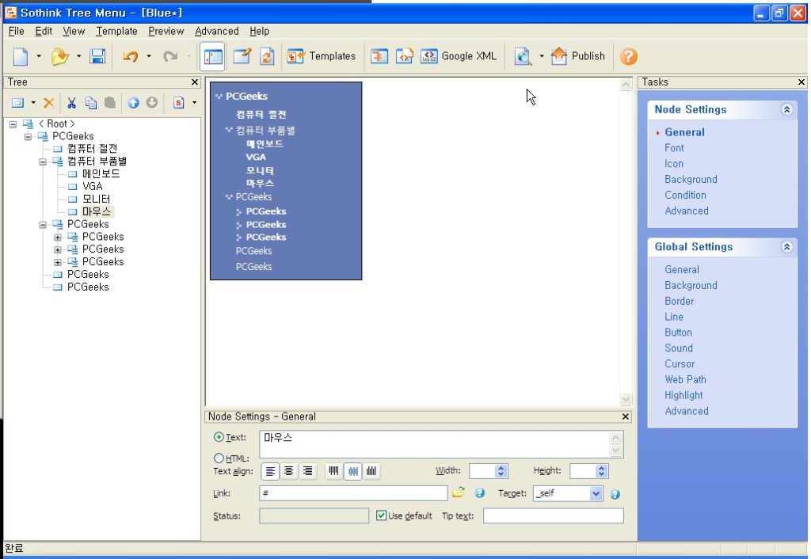Open Condition under Node Settings
Screen dimensions: 811x559
click(685, 195)
